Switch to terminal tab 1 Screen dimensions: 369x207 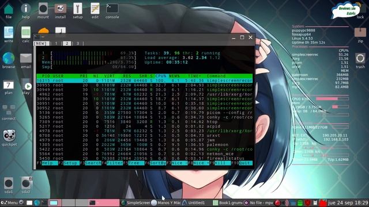(x=56, y=44)
